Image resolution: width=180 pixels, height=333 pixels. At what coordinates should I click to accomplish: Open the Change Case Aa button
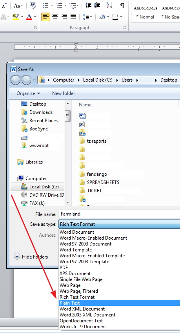click(18, 6)
